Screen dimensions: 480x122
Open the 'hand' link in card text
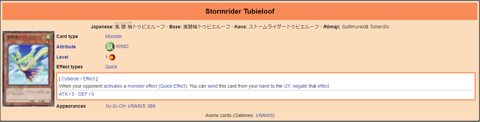[264, 86]
